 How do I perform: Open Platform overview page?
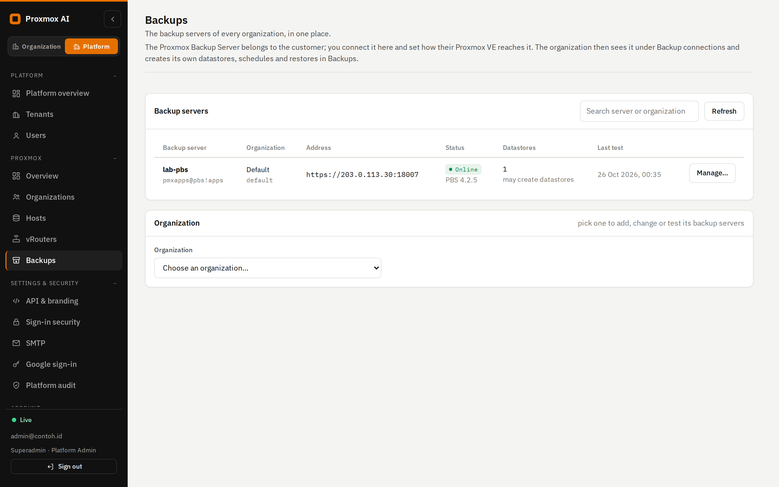(x=64, y=93)
